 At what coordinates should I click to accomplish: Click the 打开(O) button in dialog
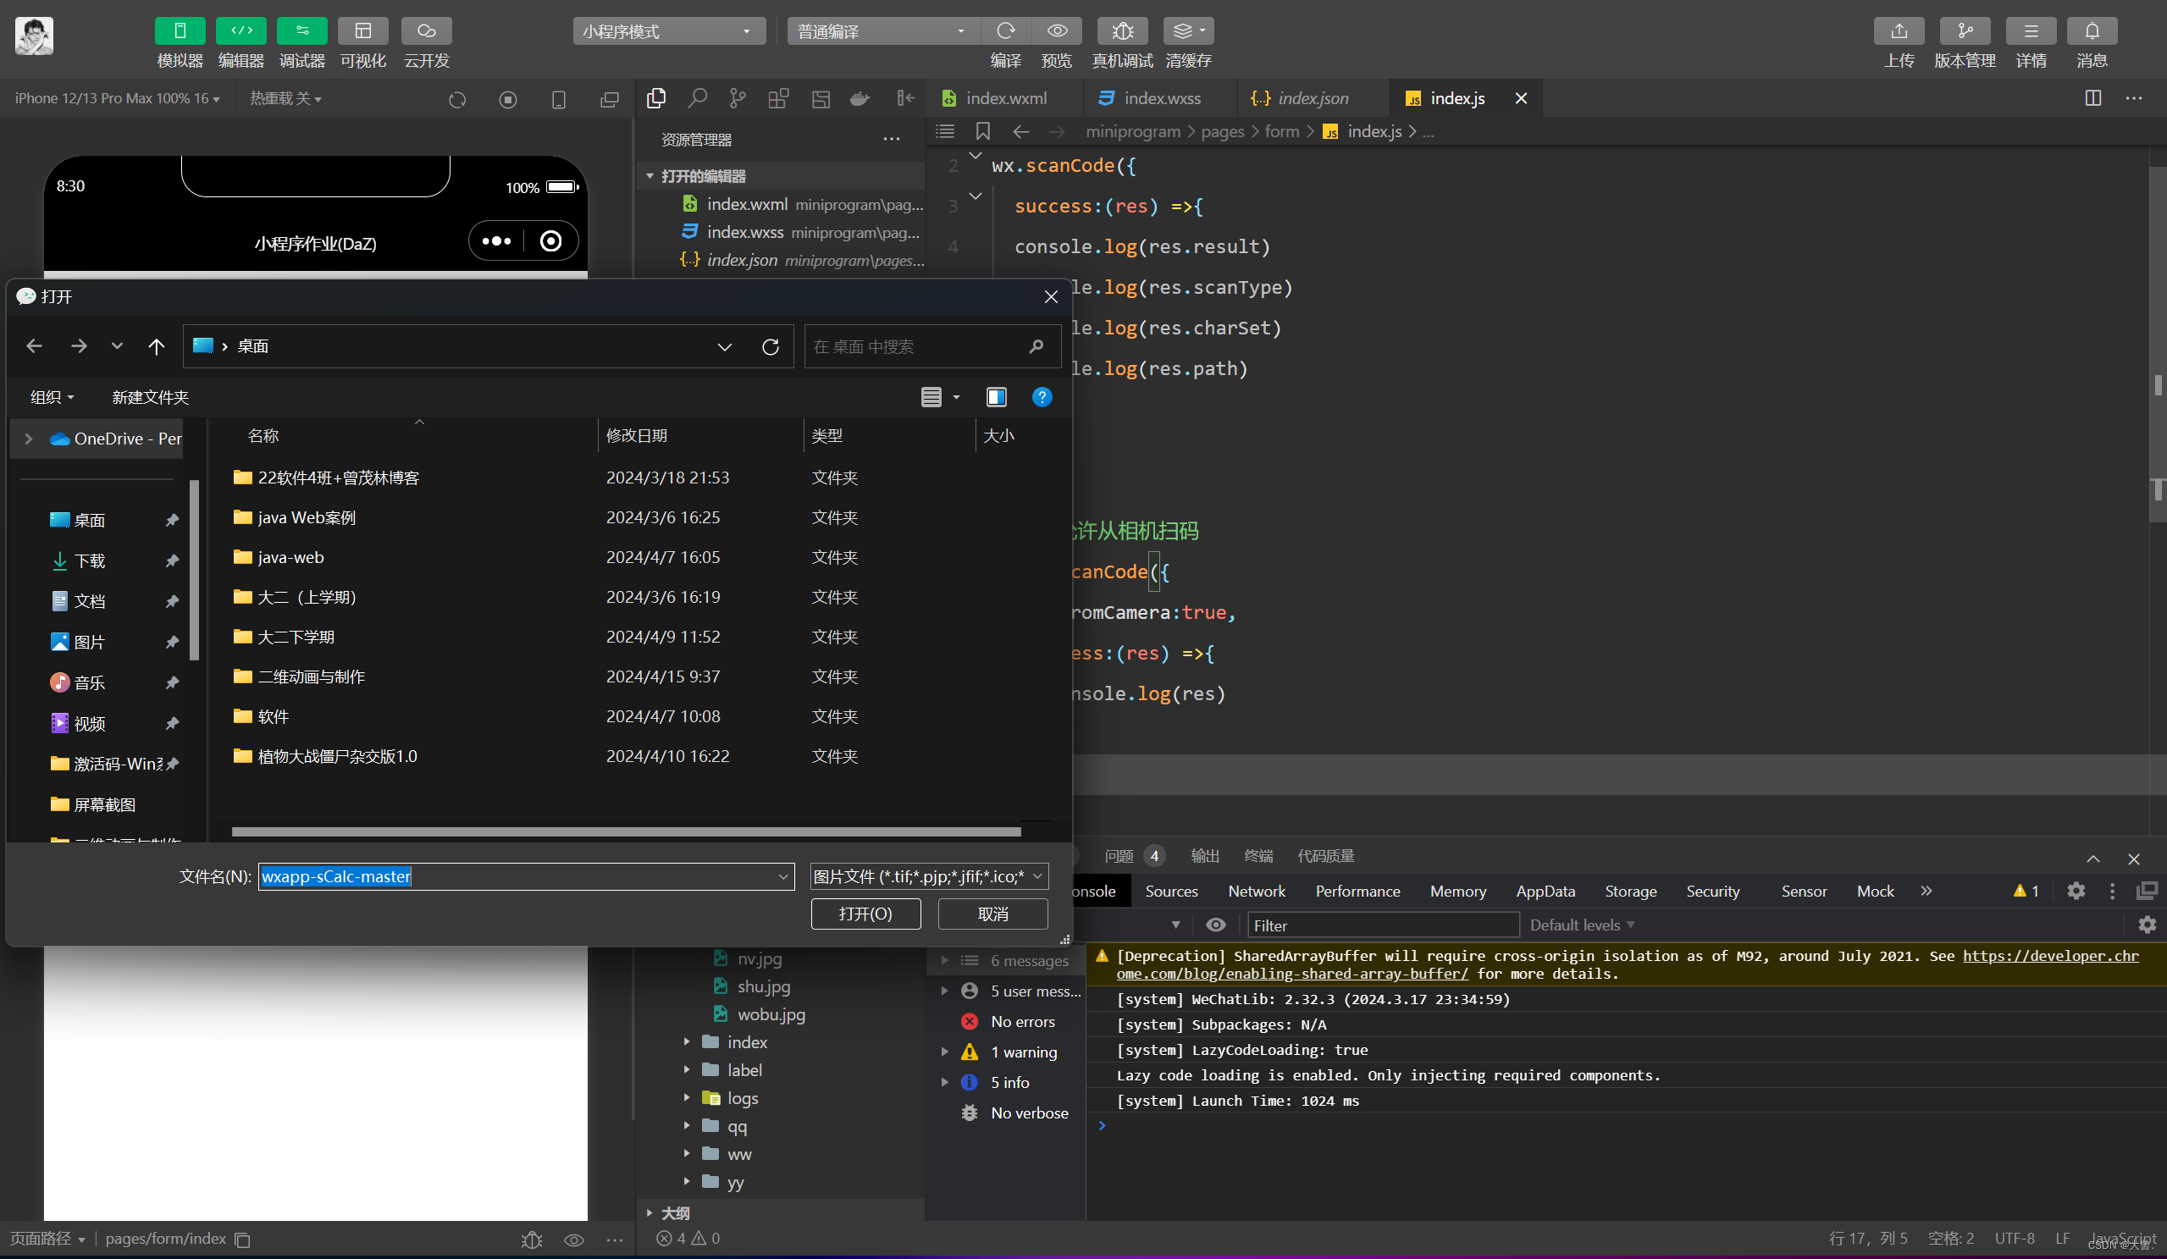(865, 914)
